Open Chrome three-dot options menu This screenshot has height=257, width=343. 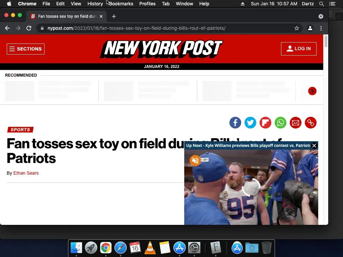321,28
